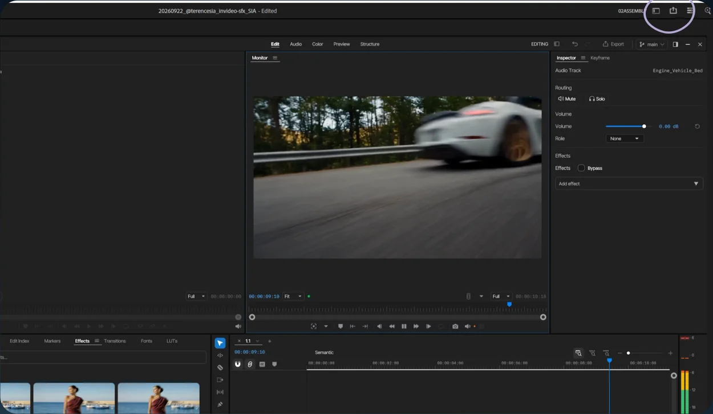Viewport: 713px width, 414px height.
Task: Choose the Pen tool in timeline toolbar
Action: [220, 404]
